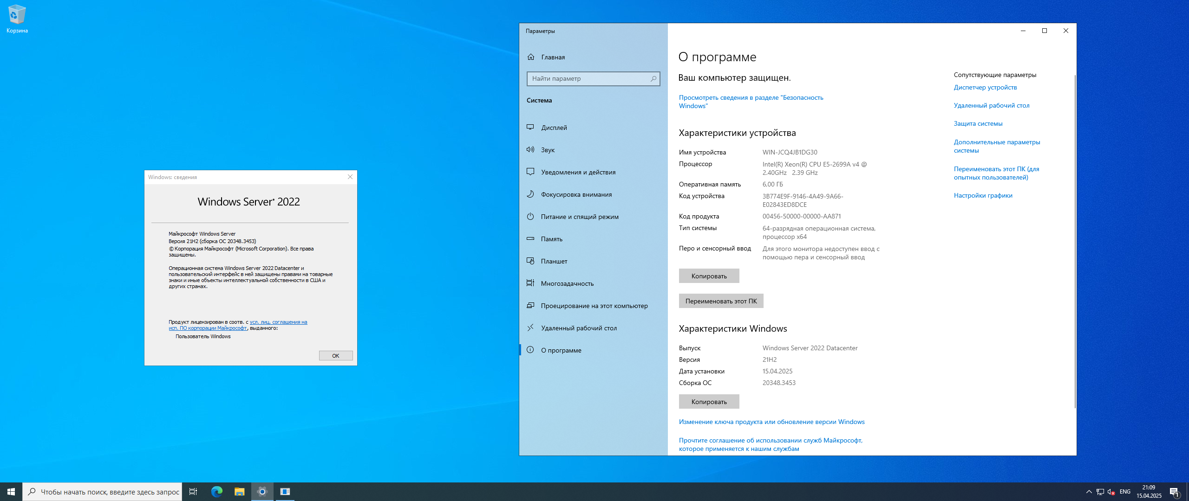Click the Graphics settings (Настройки графики) link
1189x501 pixels.
[983, 195]
